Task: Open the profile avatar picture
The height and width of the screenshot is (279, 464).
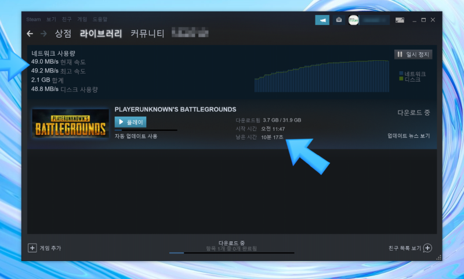Action: point(353,20)
